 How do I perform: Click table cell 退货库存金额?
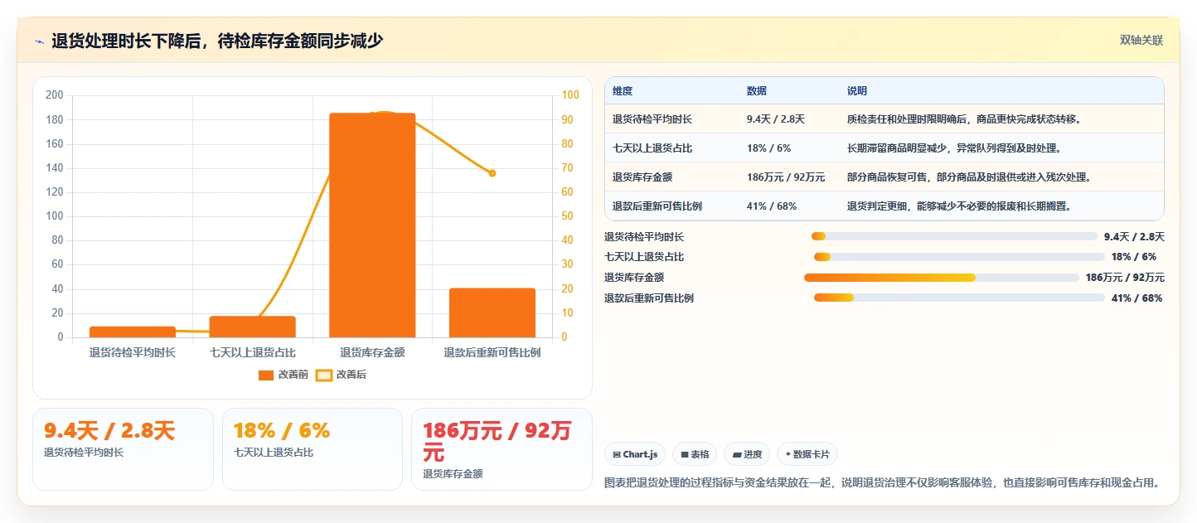click(x=642, y=177)
